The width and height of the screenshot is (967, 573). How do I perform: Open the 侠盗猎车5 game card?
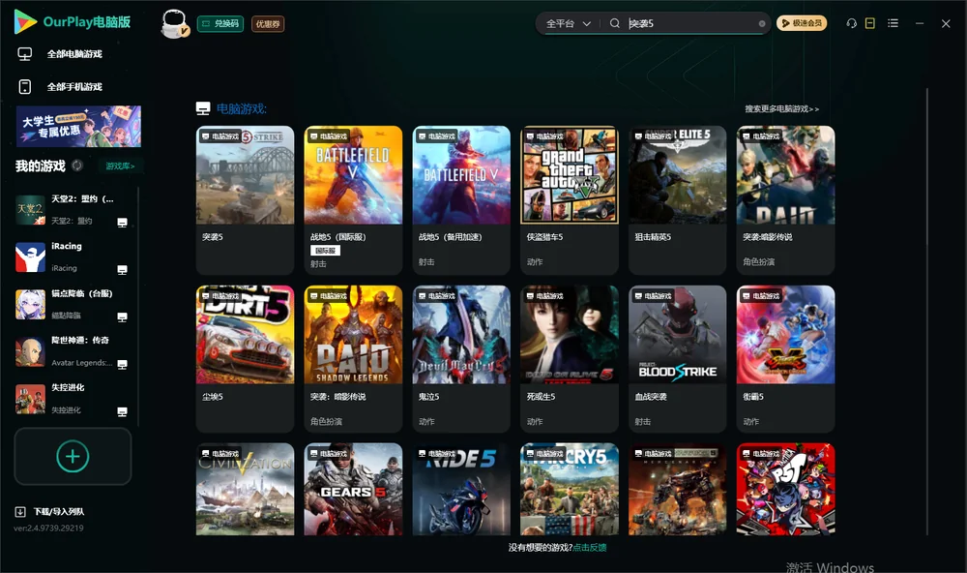click(570, 200)
